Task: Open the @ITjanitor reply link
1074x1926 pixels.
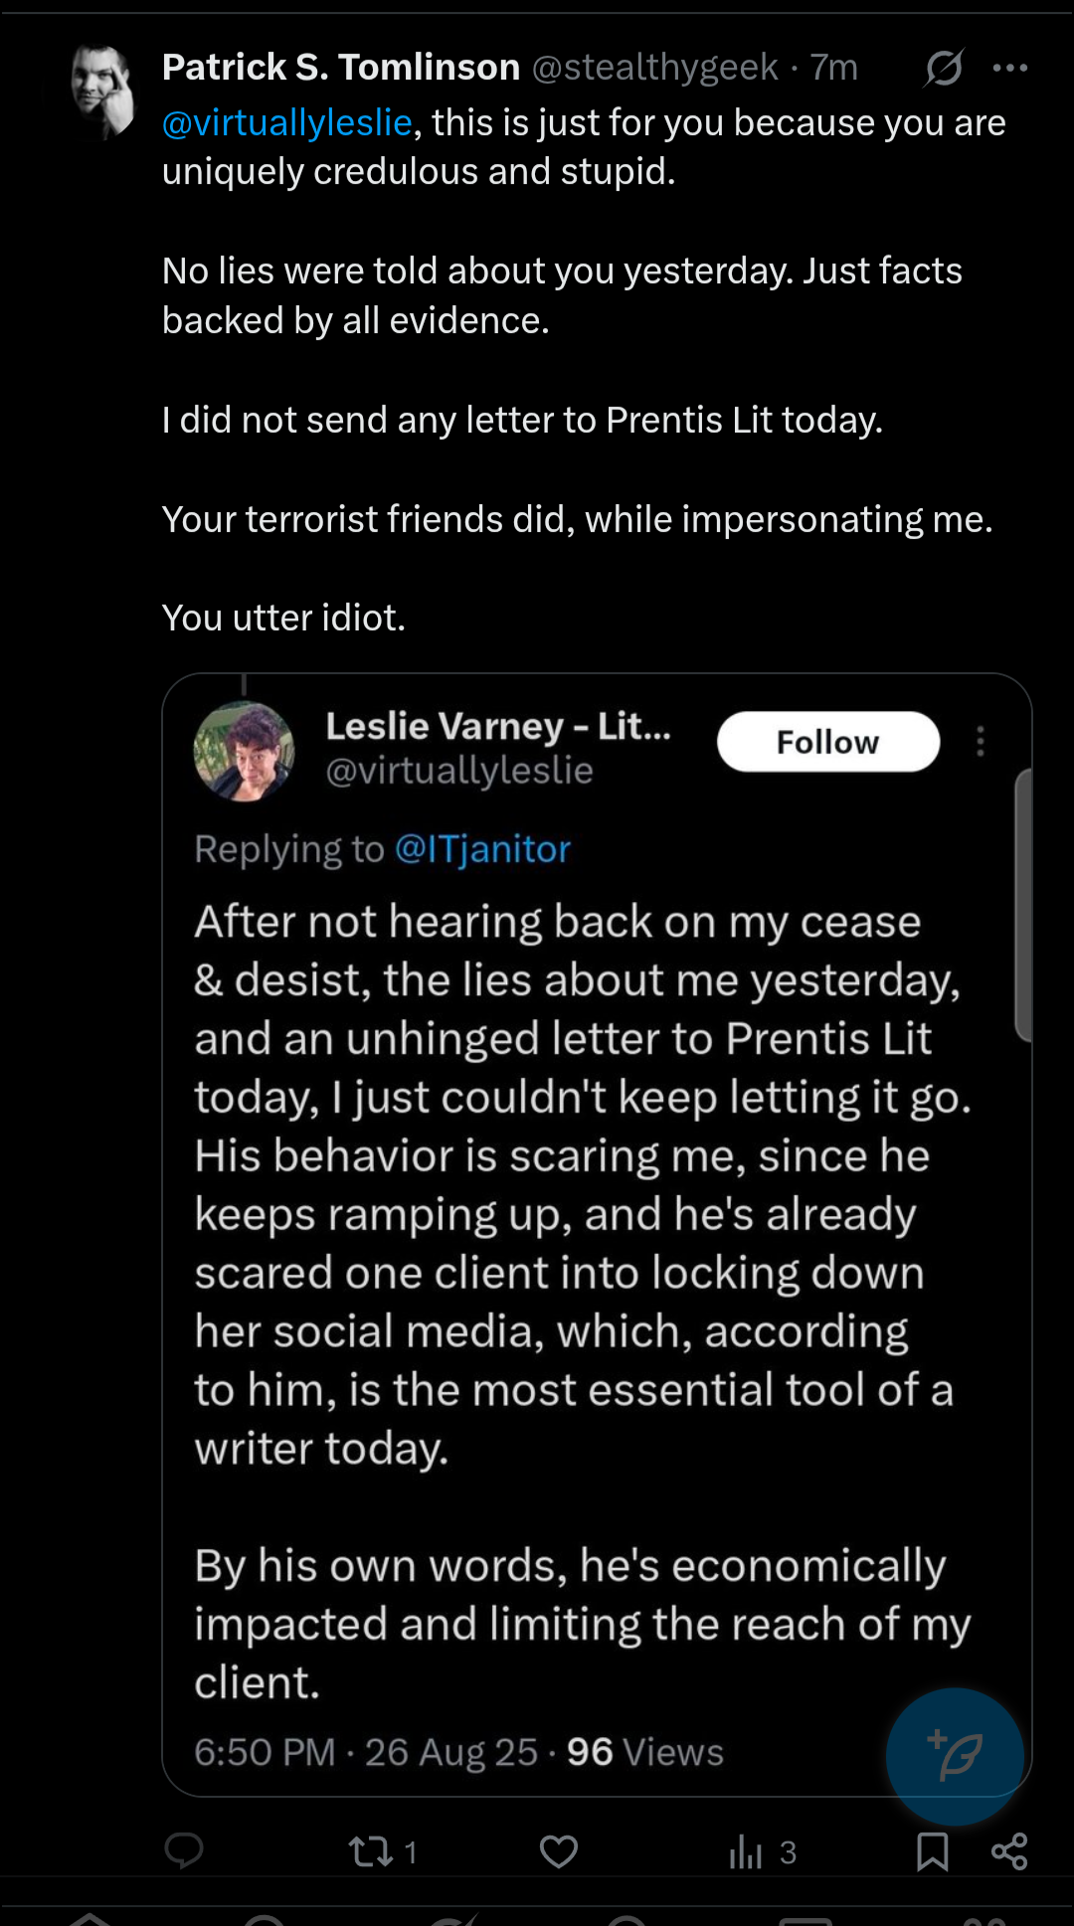Action: [482, 849]
